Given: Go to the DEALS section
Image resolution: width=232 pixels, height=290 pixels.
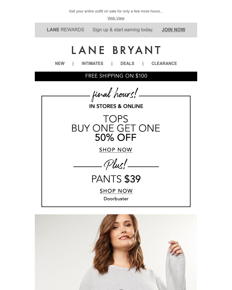Looking at the screenshot, I should point(127,64).
